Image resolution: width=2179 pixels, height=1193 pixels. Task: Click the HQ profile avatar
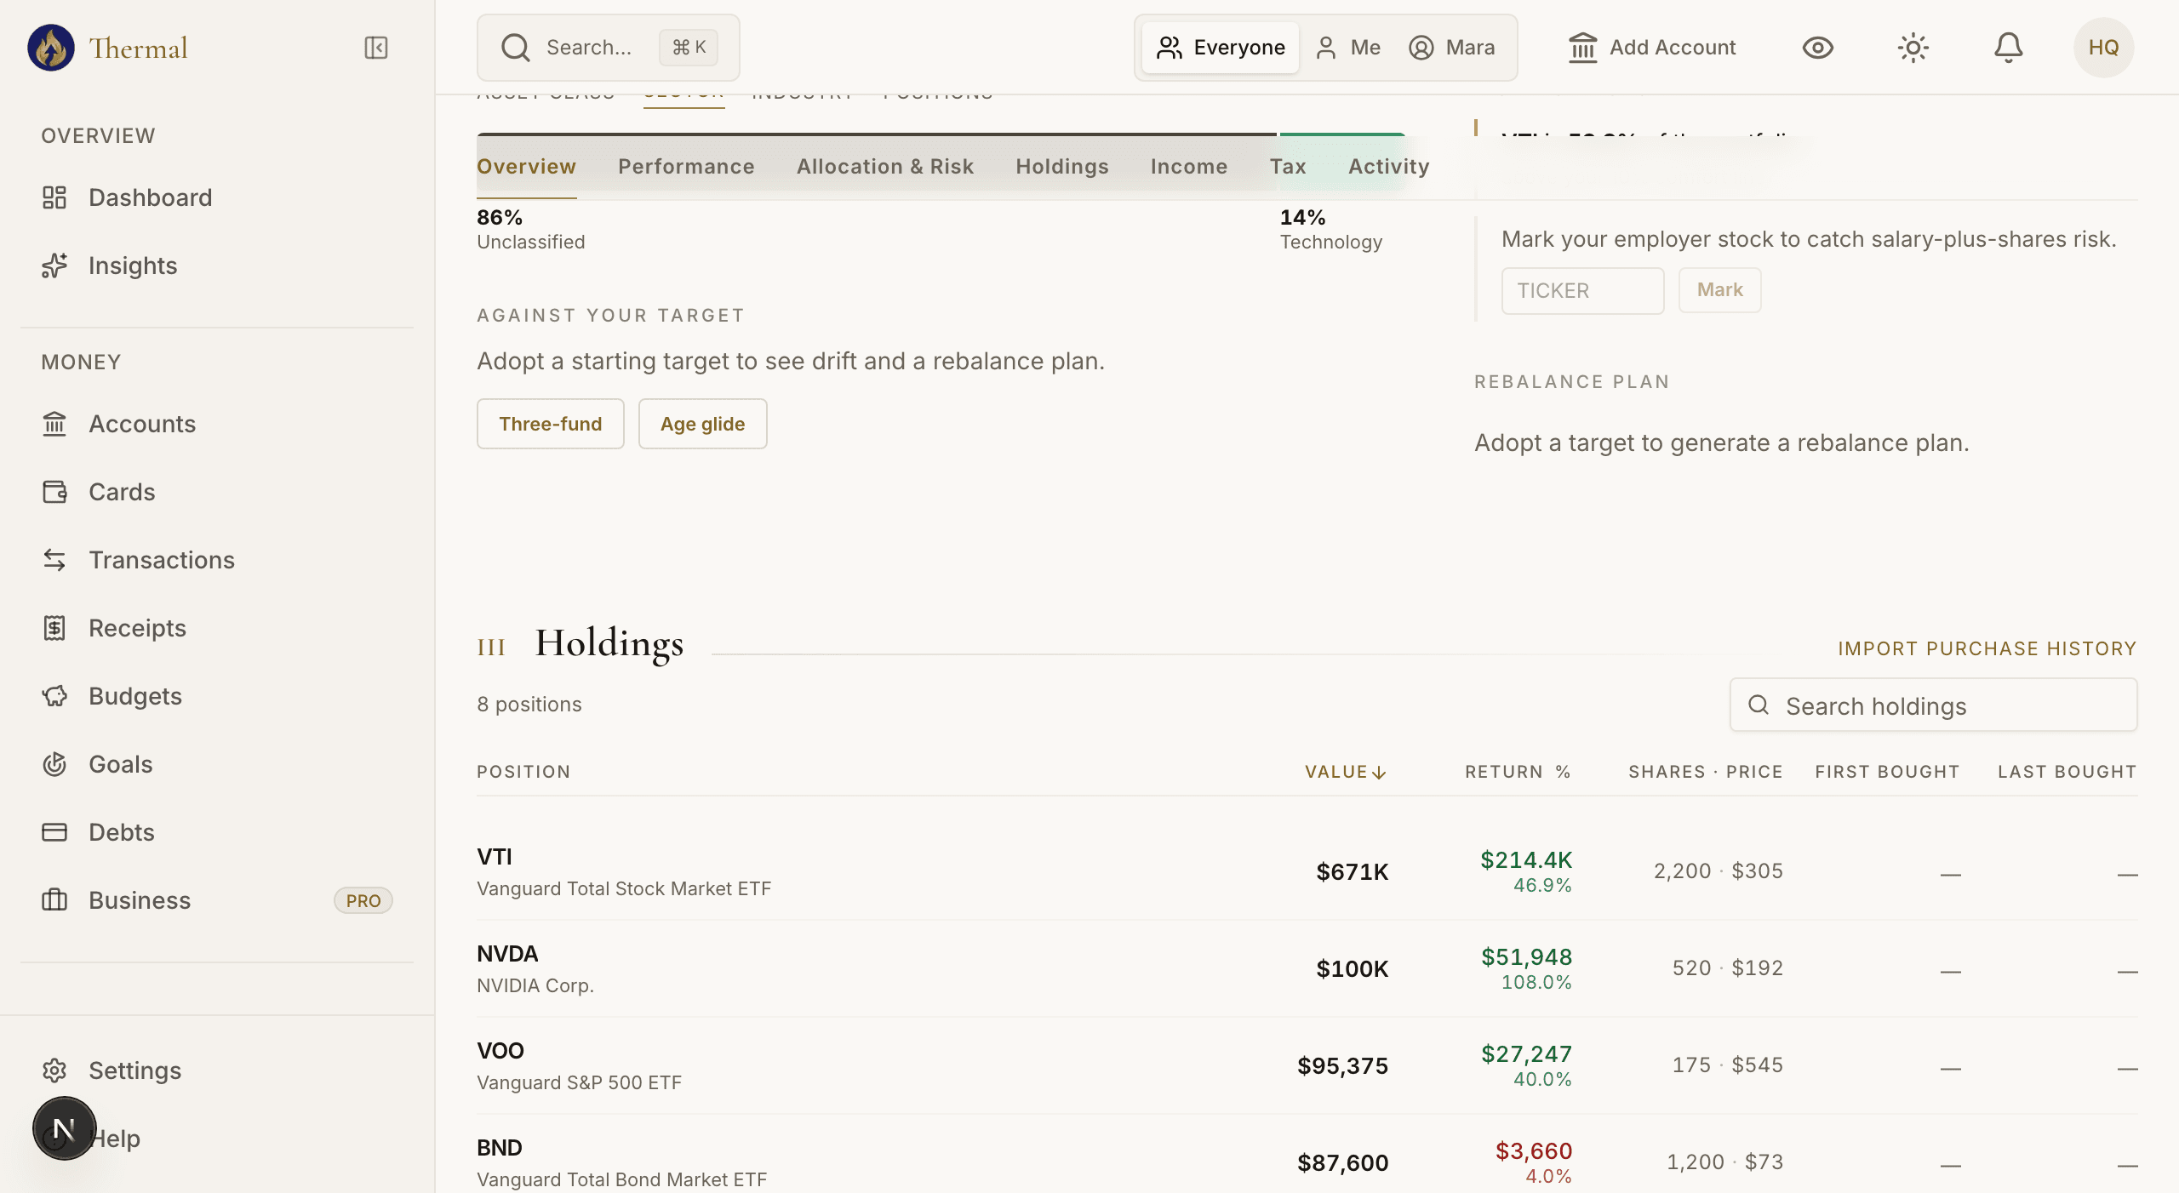pos(2104,48)
